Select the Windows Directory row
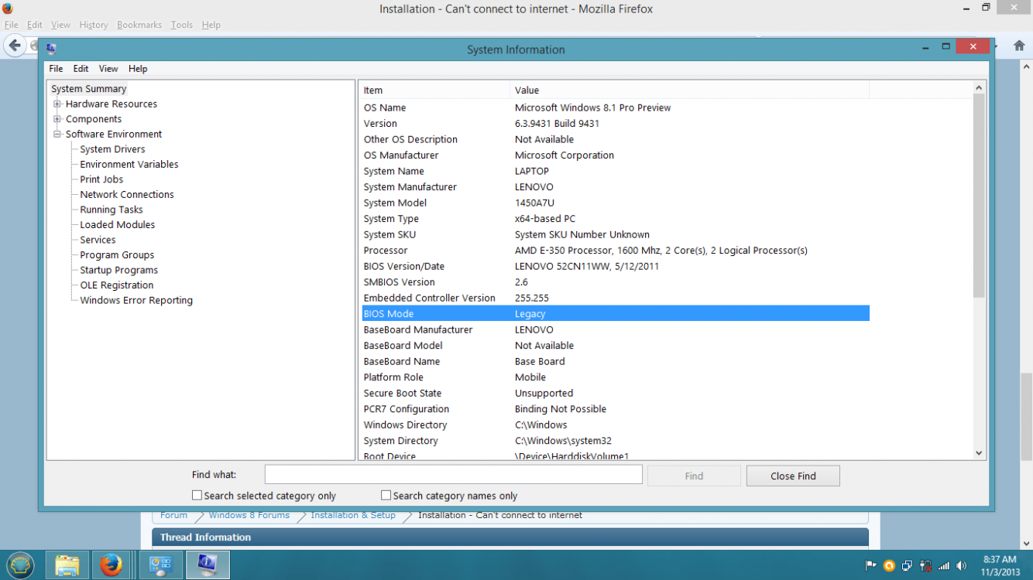Screen dimensions: 1033x580 point(616,425)
